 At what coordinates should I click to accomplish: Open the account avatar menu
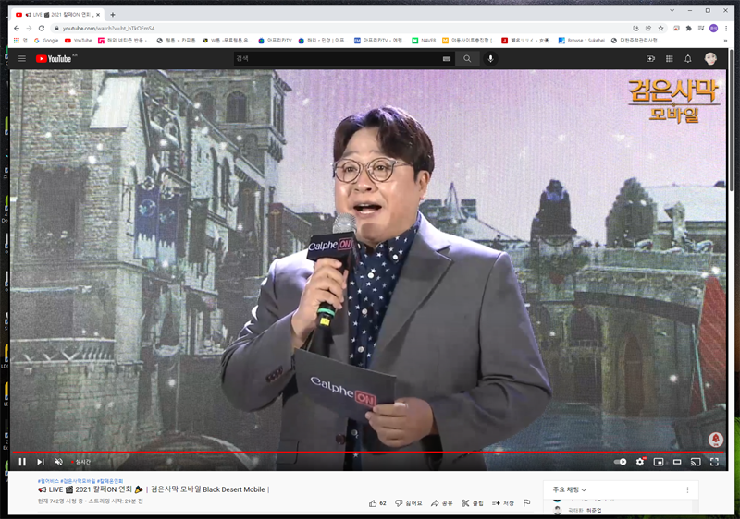click(x=710, y=58)
